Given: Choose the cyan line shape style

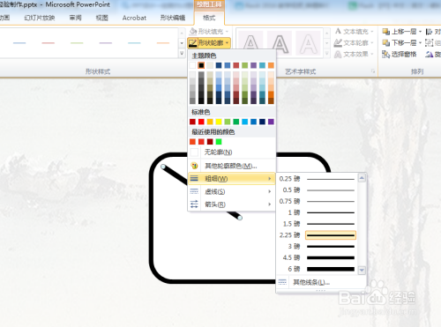Looking at the screenshot, I should coord(134,43).
